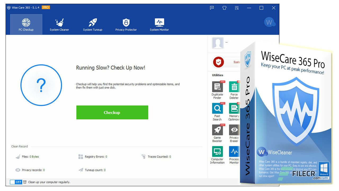Screen dimensions: 339x191
Task: Switch to the System Cleaner tab
Action: coord(59,24)
